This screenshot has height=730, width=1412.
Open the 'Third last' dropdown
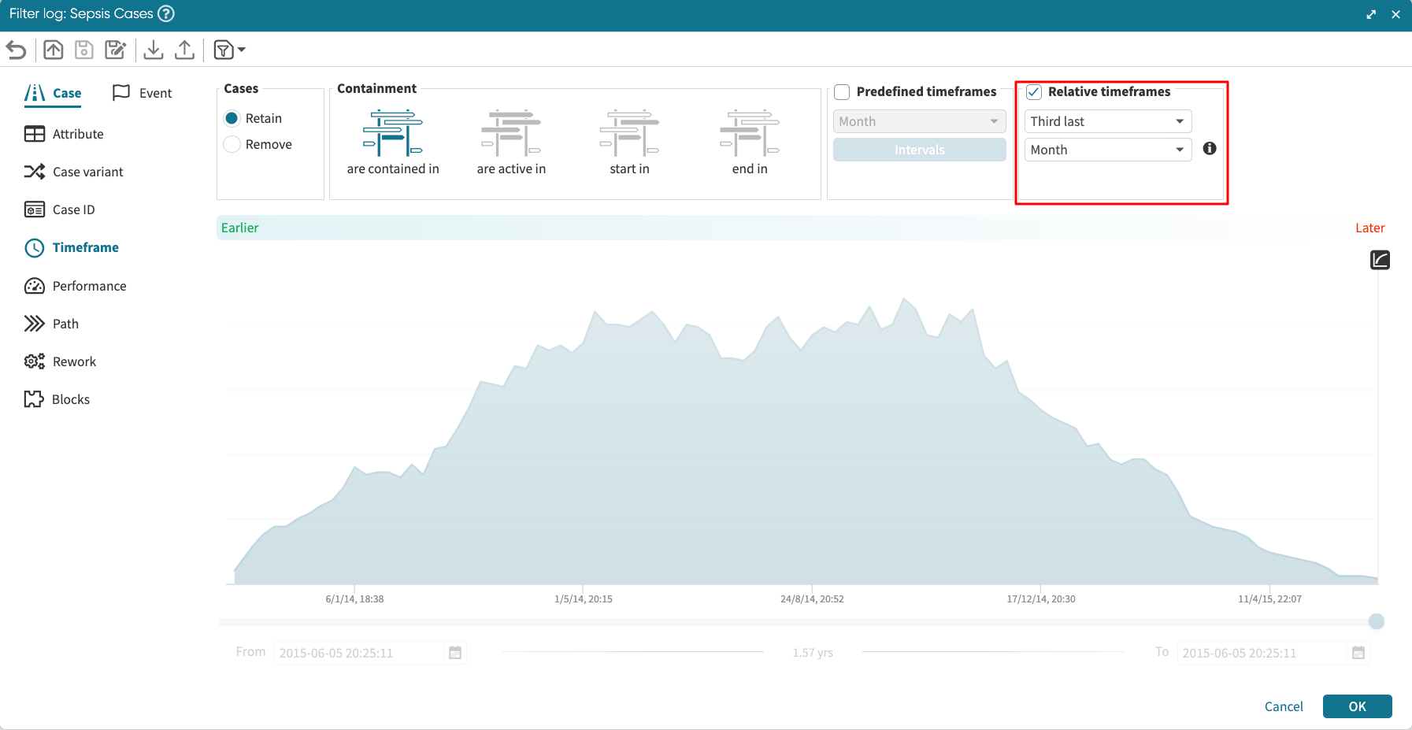1107,121
